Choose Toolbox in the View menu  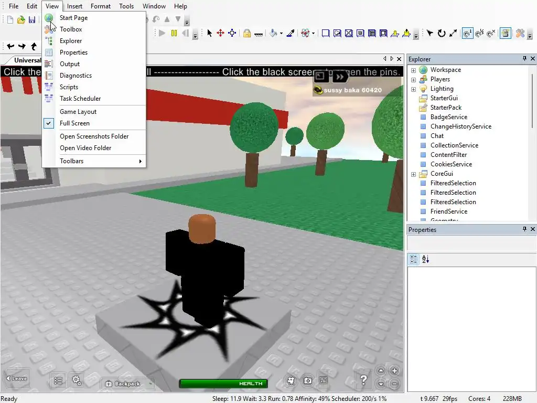point(94,29)
